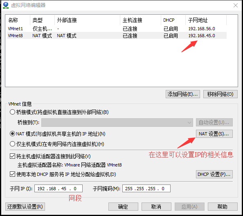This screenshot has width=243, height=216.
Task: Select the VMnet8 row
Action: 117,36
